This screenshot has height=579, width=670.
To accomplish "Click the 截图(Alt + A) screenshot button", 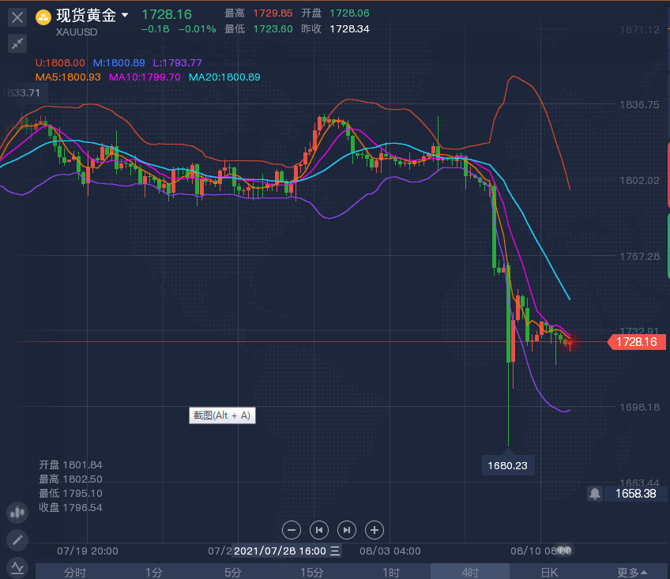I will 222,415.
